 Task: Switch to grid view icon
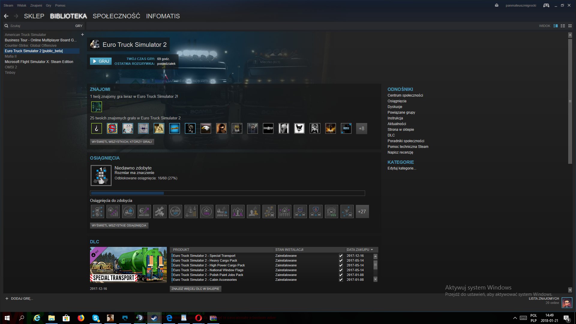coord(570,26)
